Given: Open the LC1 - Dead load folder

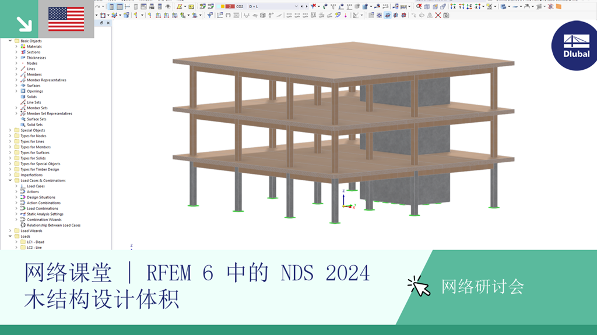Looking at the screenshot, I should tap(36, 242).
